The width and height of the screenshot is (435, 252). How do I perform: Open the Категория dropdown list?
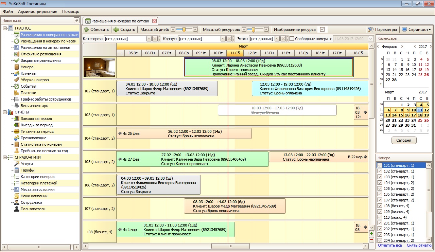coord(149,39)
